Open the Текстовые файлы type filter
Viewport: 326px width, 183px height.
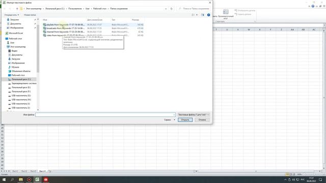tap(194, 115)
